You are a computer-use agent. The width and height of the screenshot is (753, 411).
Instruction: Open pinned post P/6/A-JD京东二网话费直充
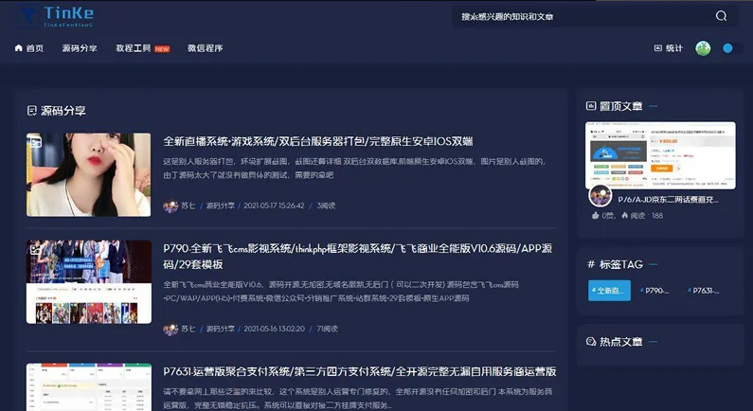[x=668, y=199]
